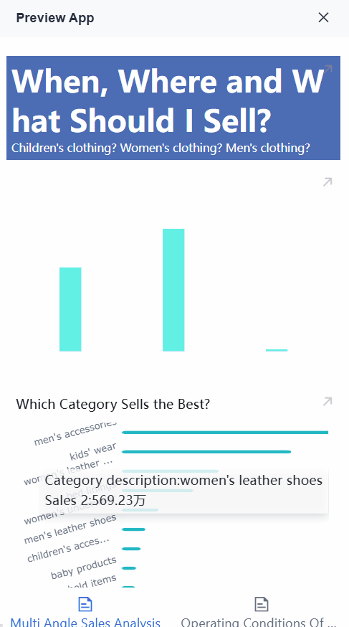Click the baby products bar

coord(128,568)
